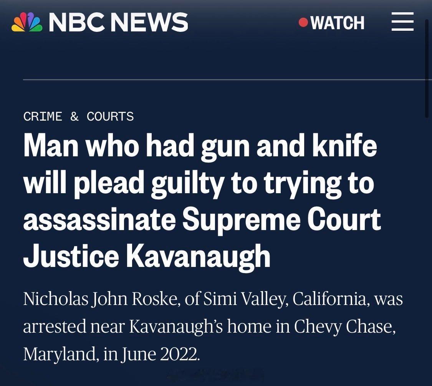Click the words 'Supreme Court' in the headline
Viewport: 432px width, 386px height.
point(281,219)
